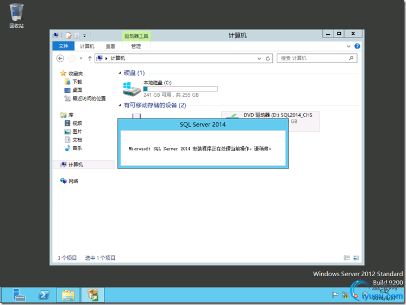Screen dimensions: 406x305
Task: Switch to details view icon in status bar
Action: click(347, 258)
